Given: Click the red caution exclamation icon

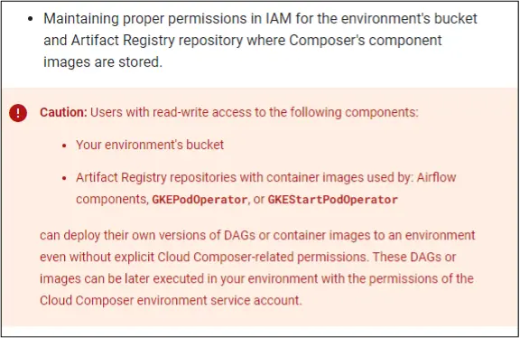Looking at the screenshot, I should pos(18,113).
